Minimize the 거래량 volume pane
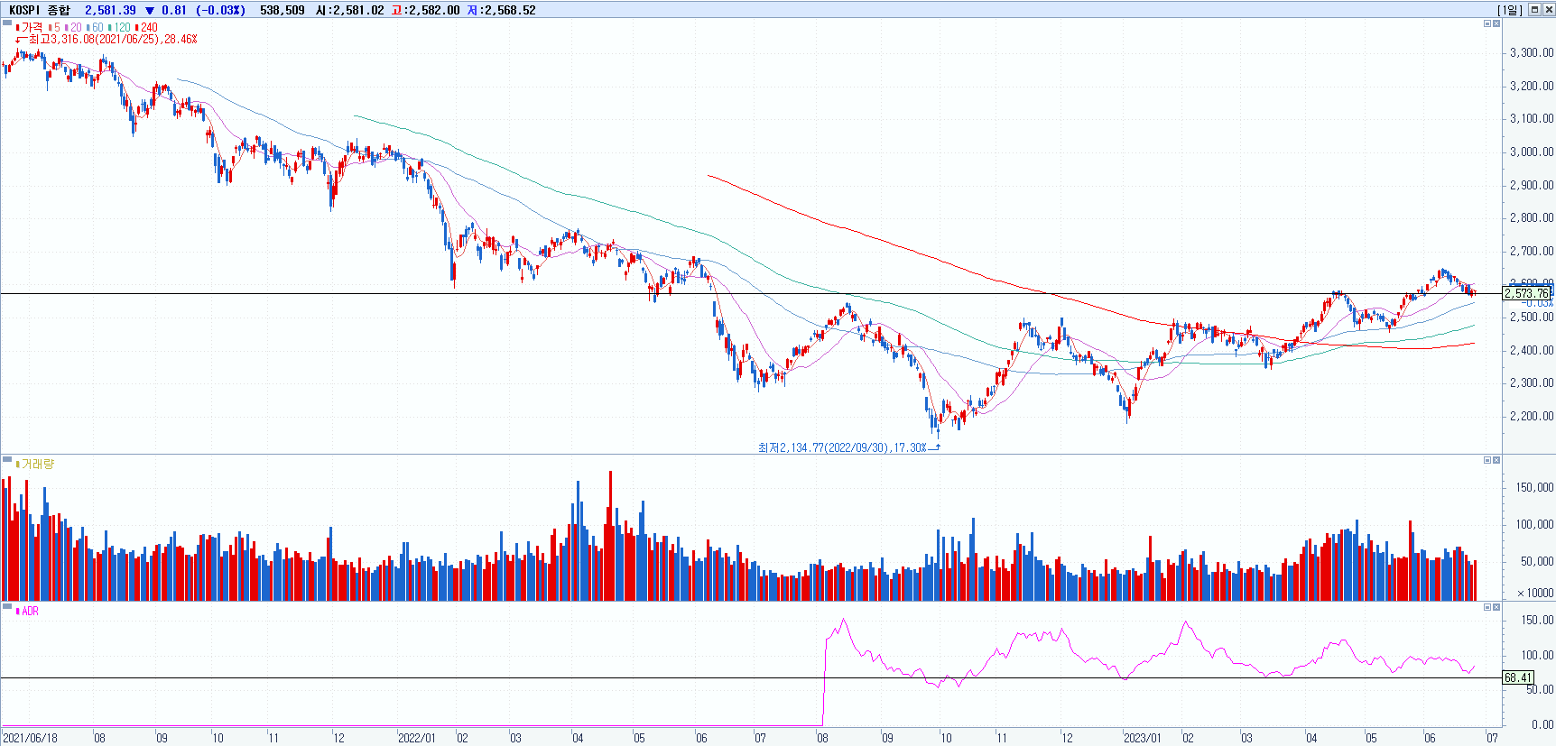The image size is (1556, 746). [x=1487, y=460]
